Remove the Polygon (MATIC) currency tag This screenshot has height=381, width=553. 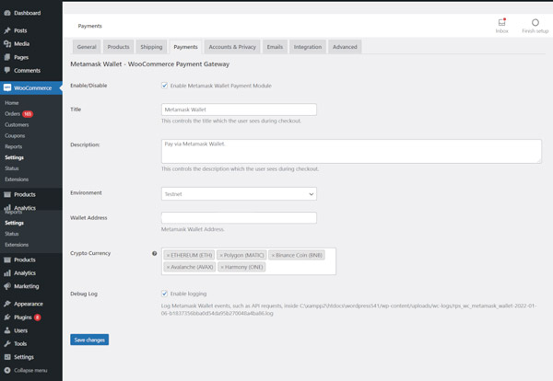(x=221, y=255)
